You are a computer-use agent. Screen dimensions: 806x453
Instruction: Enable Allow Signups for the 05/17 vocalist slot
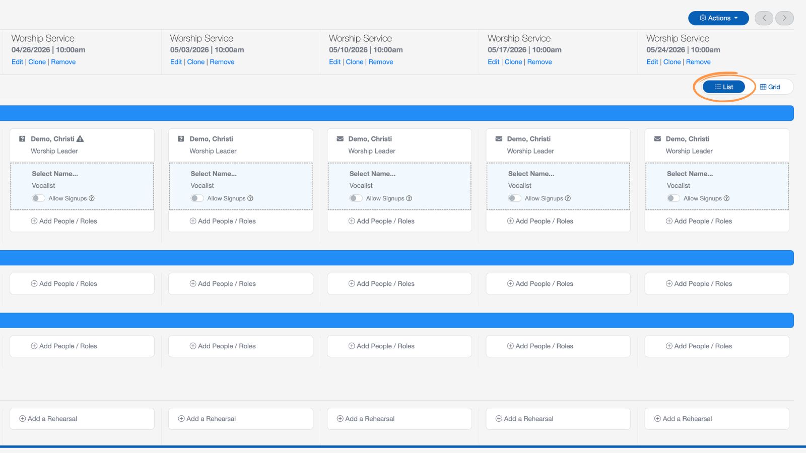(x=514, y=198)
